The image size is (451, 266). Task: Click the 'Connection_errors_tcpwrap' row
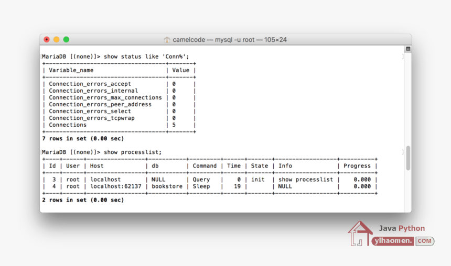[x=119, y=118]
